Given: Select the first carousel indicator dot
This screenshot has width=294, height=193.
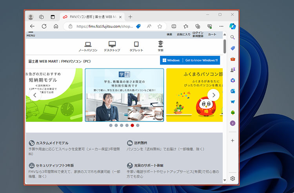Looking at the screenshot, I should pyautogui.click(x=111, y=126).
